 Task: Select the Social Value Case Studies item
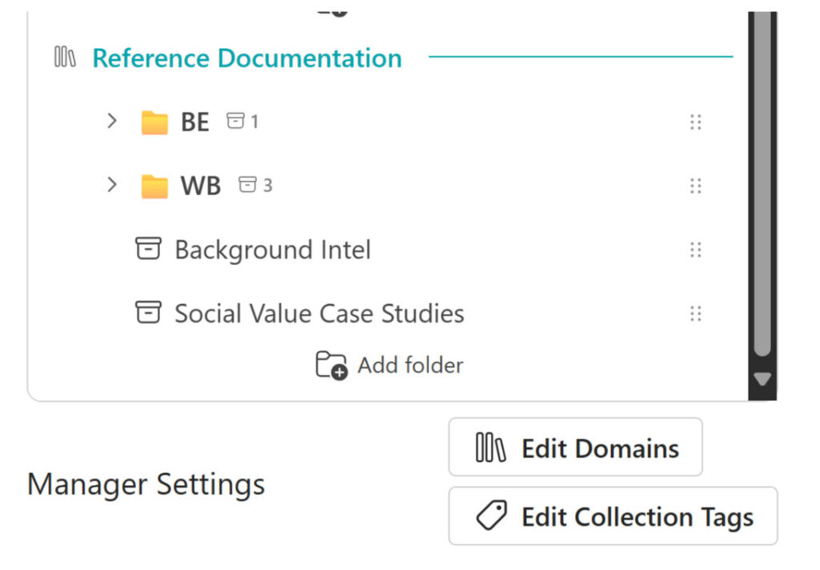point(319,313)
